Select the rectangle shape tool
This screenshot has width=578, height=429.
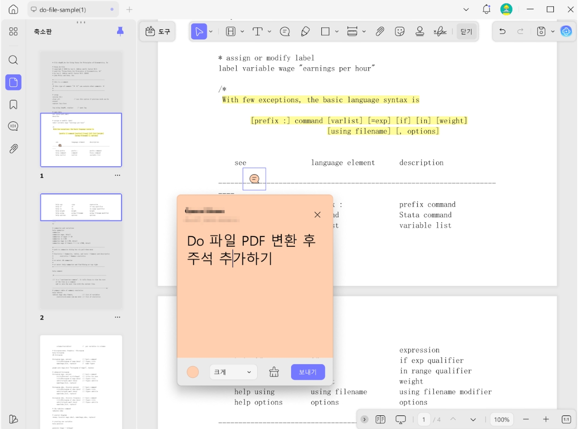pyautogui.click(x=325, y=31)
